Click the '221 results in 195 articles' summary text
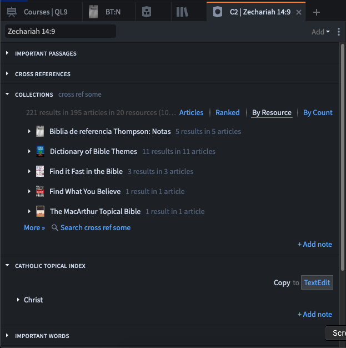 click(101, 112)
